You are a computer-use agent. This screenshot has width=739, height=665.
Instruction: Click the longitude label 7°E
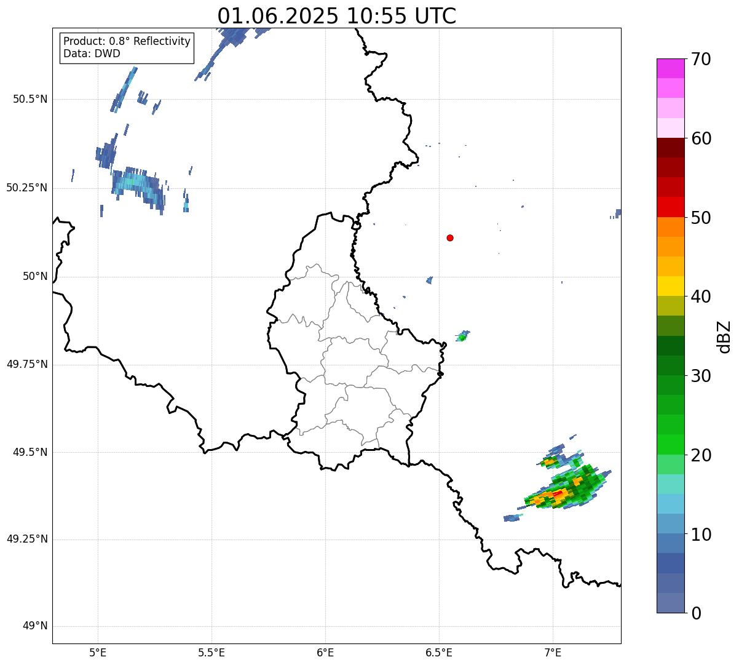coord(553,652)
